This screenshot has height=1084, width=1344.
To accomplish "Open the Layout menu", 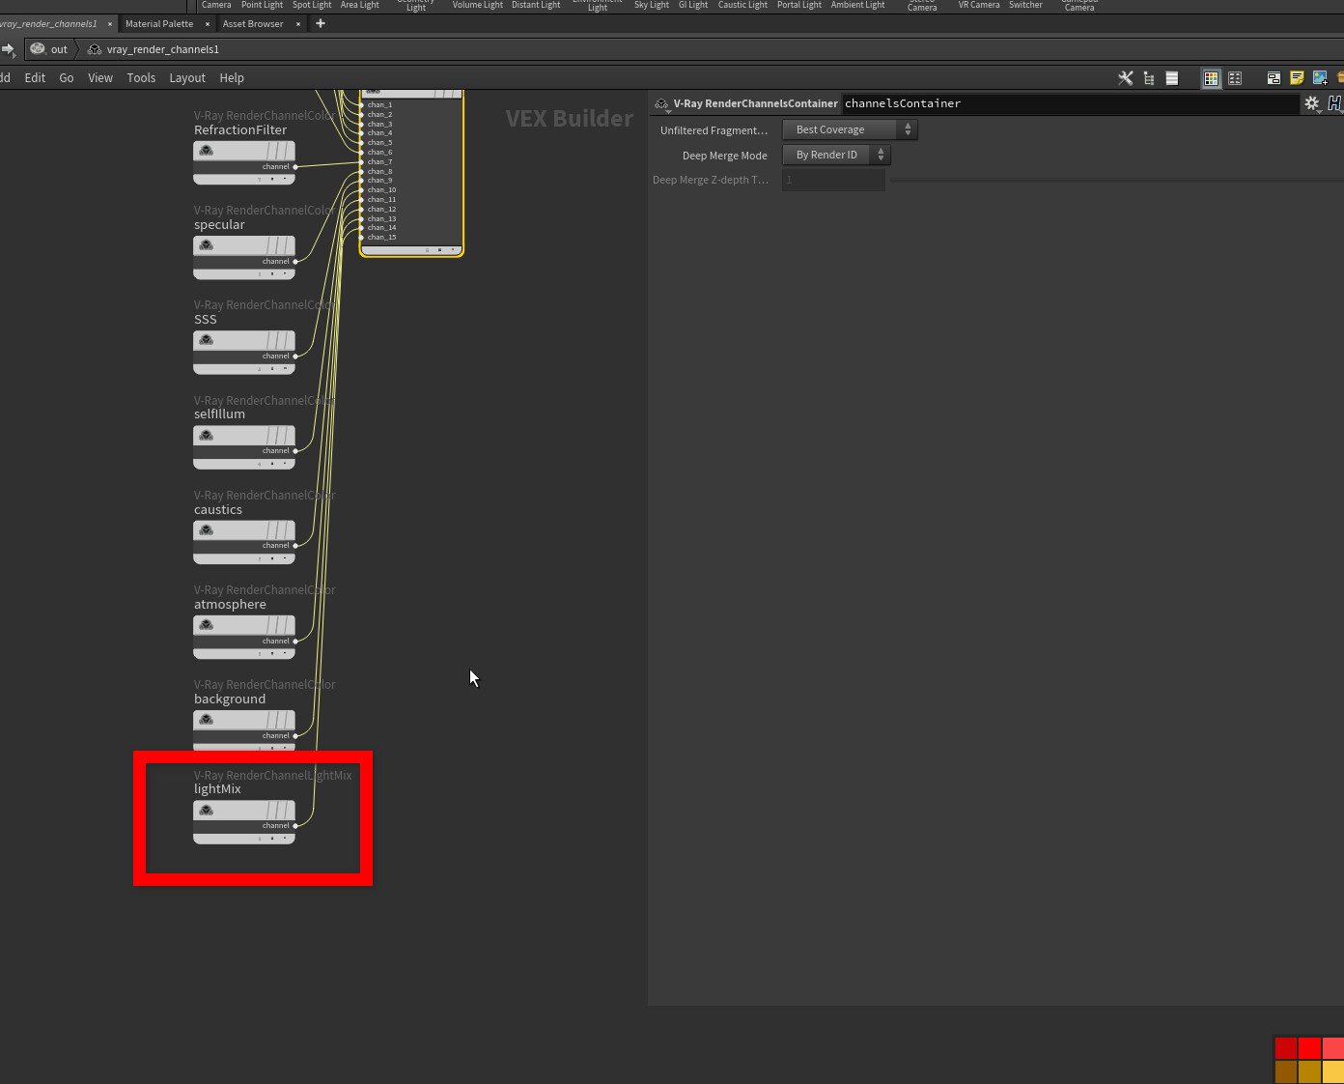I will tap(187, 78).
